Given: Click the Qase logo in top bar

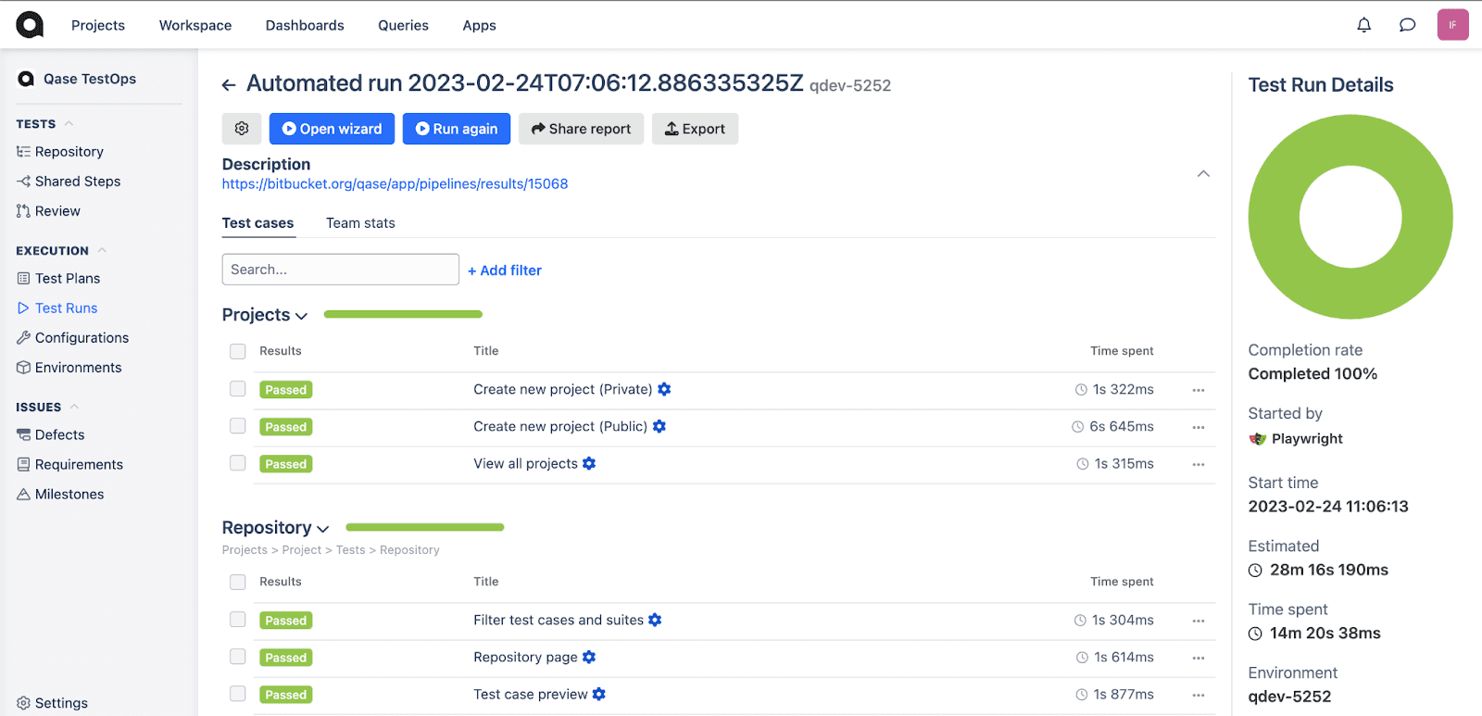Looking at the screenshot, I should point(30,25).
